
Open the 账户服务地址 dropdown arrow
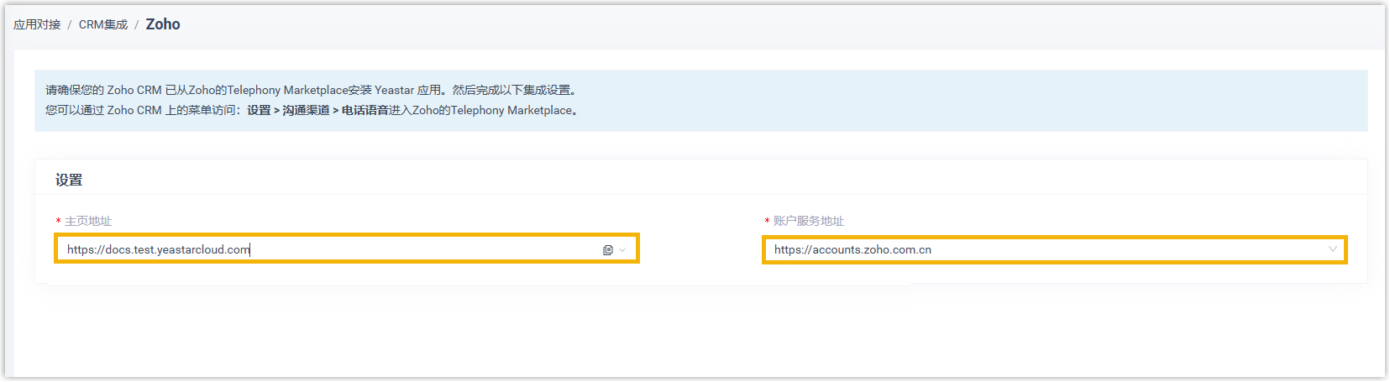pyautogui.click(x=1332, y=249)
